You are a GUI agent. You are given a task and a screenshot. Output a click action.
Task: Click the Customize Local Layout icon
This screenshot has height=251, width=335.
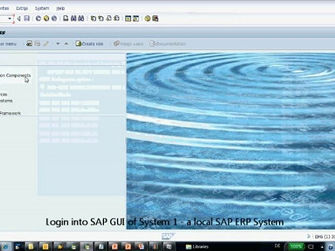point(155,18)
